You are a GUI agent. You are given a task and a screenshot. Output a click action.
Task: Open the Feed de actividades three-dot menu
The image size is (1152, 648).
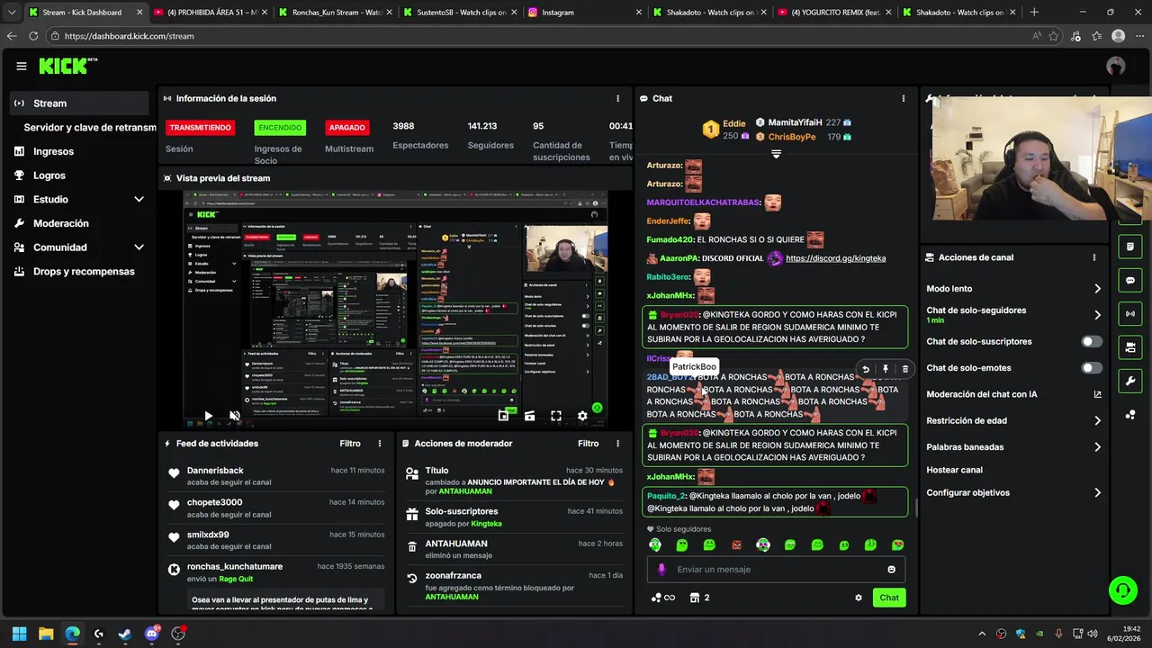pyautogui.click(x=380, y=444)
